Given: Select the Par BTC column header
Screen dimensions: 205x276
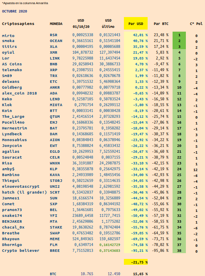Looking at the screenshot, I should tap(161, 24).
